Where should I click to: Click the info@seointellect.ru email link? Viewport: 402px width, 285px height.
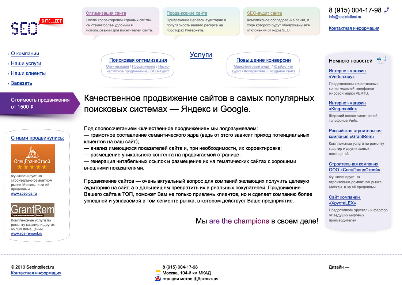click(x=345, y=17)
